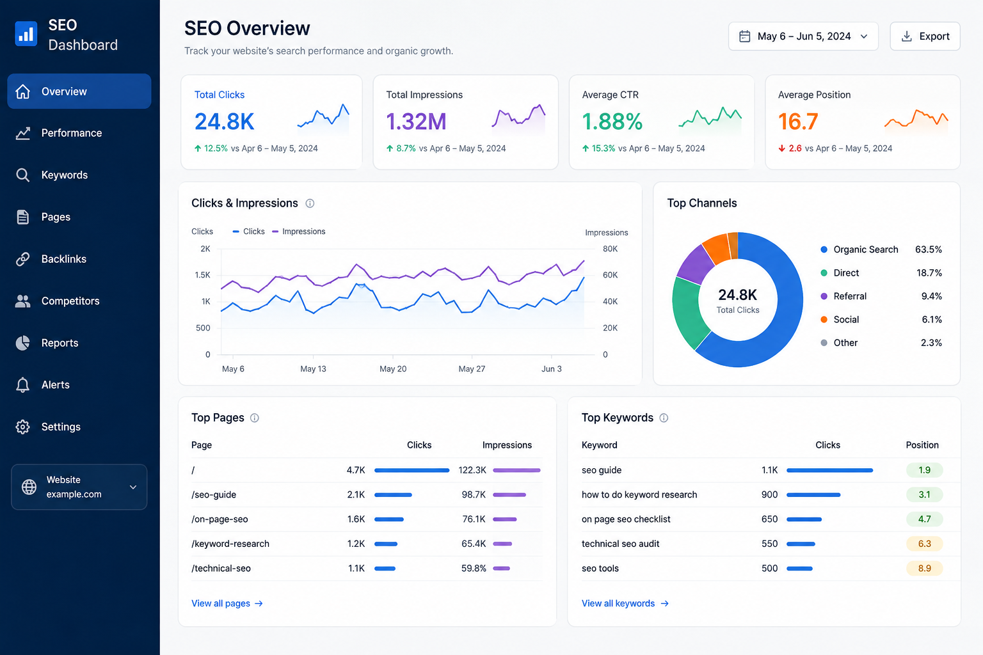The image size is (983, 655).
Task: Click the download icon on Export
Action: [907, 36]
